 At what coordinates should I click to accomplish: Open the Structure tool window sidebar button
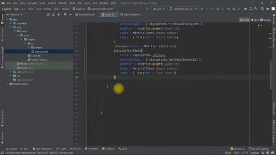click(x=2, y=34)
